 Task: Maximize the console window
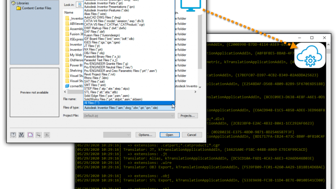[x=312, y=38]
